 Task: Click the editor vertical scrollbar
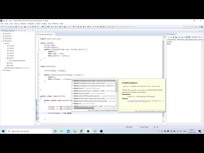click(x=163, y=79)
